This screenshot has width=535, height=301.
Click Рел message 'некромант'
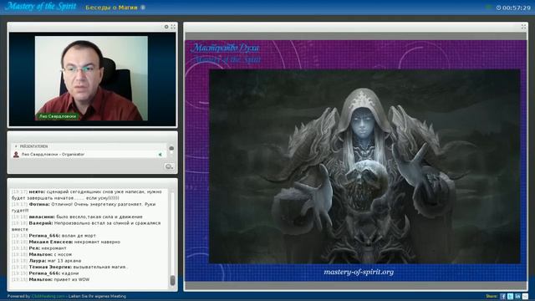click(x=39, y=248)
